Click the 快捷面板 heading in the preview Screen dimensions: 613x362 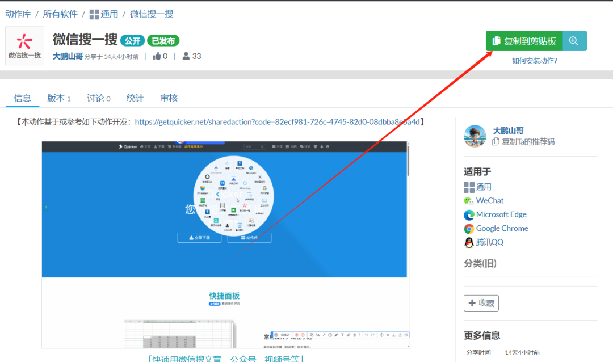click(224, 296)
